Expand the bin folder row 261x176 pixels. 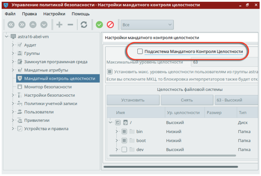(x=117, y=132)
